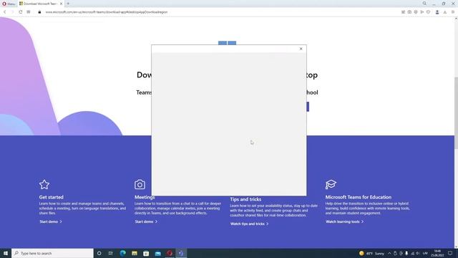458x258 pixels.
Task: Open the user profile icon
Action: (x=437, y=12)
